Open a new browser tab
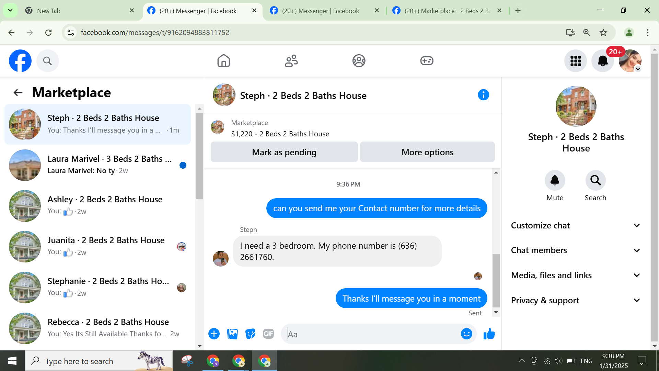659x371 pixels. tap(518, 11)
